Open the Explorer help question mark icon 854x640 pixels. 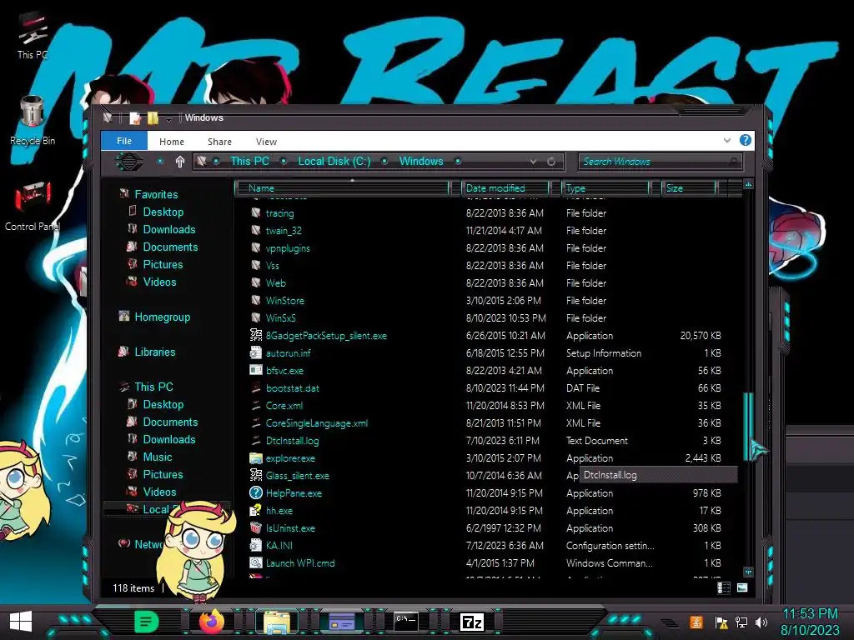(745, 140)
